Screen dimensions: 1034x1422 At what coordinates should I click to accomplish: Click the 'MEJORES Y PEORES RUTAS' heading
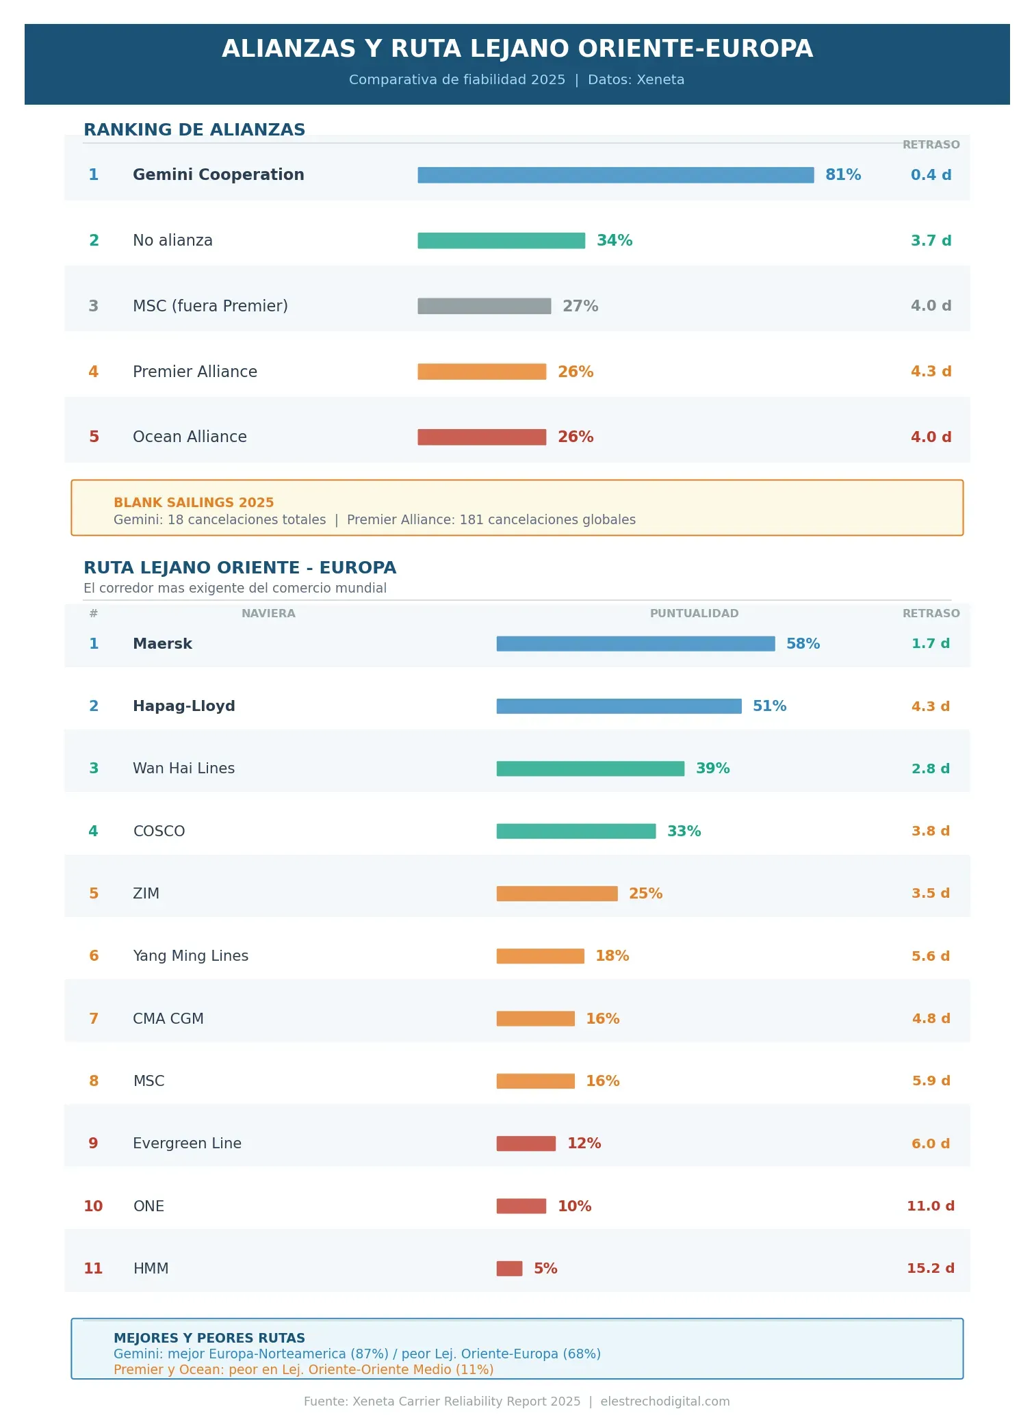pyautogui.click(x=209, y=1338)
